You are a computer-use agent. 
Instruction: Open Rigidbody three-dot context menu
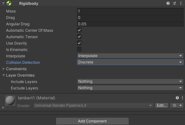[181, 3]
